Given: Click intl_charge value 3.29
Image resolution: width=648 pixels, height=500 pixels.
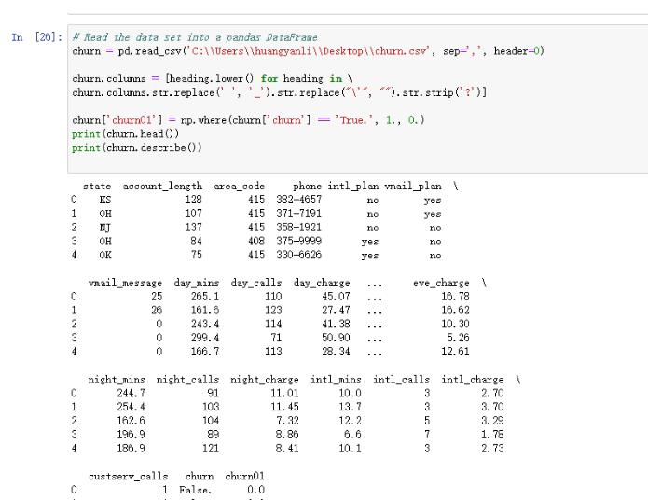Looking at the screenshot, I should click(x=492, y=421).
